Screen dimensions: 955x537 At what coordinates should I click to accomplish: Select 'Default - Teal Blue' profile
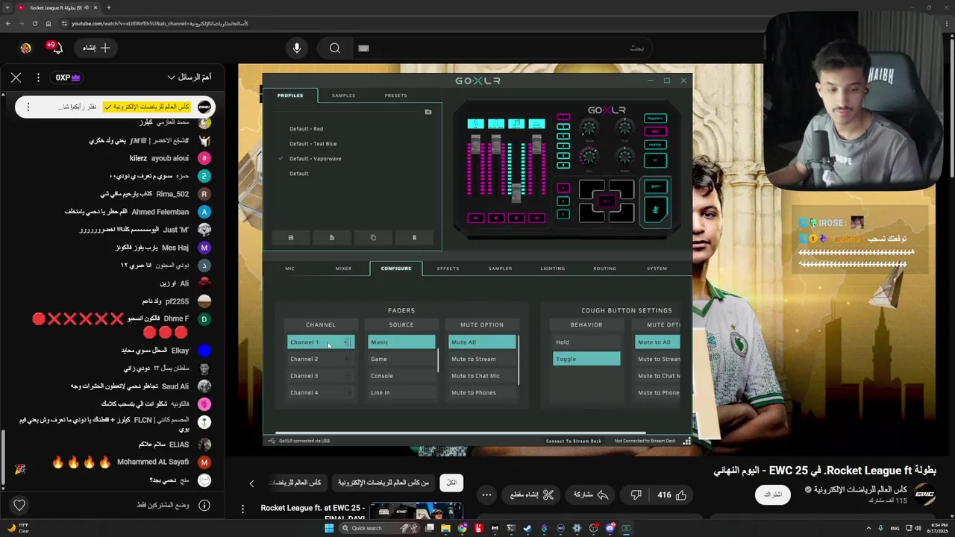[x=313, y=144]
